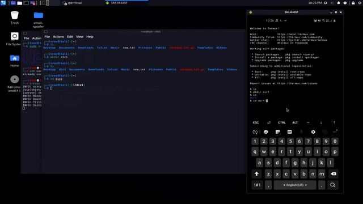This screenshot has width=363, height=204.
Task: Tap the comma key on phone keyboard
Action: [268, 185]
